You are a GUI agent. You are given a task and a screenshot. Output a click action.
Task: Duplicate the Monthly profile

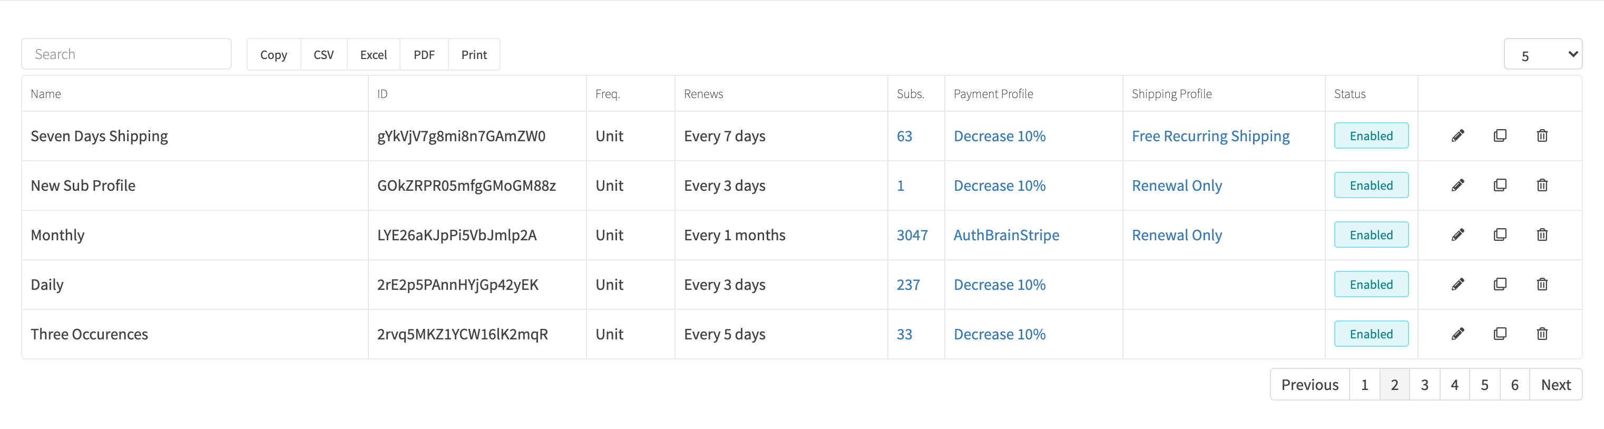[1500, 235]
